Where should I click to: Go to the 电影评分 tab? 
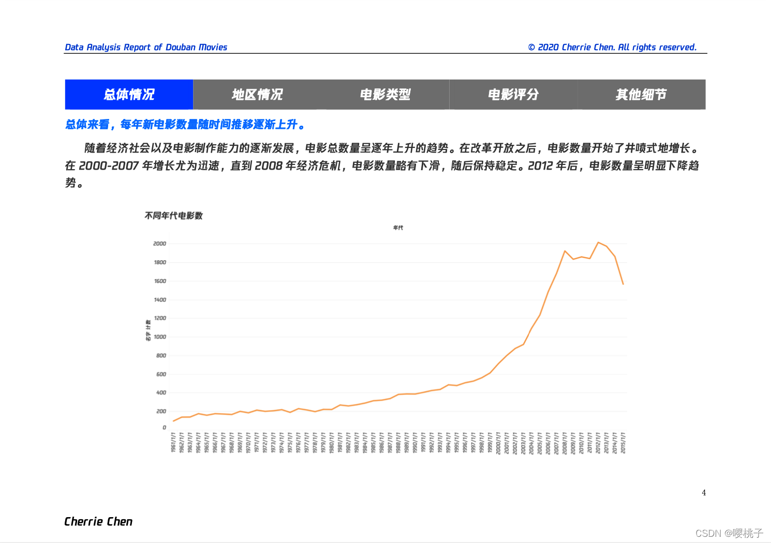coord(513,95)
